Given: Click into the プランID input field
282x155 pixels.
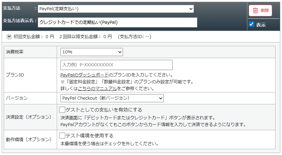Looking at the screenshot, I should pyautogui.click(x=116, y=65).
